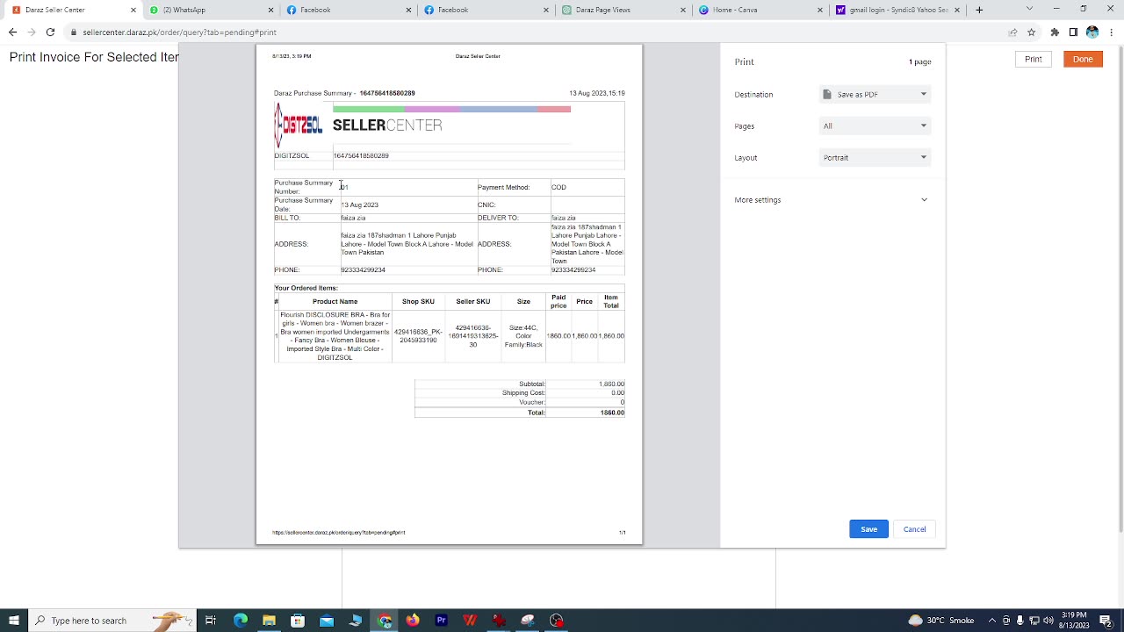Screen dimensions: 1124x632
Task: Open the tab search chevron
Action: point(1029,9)
